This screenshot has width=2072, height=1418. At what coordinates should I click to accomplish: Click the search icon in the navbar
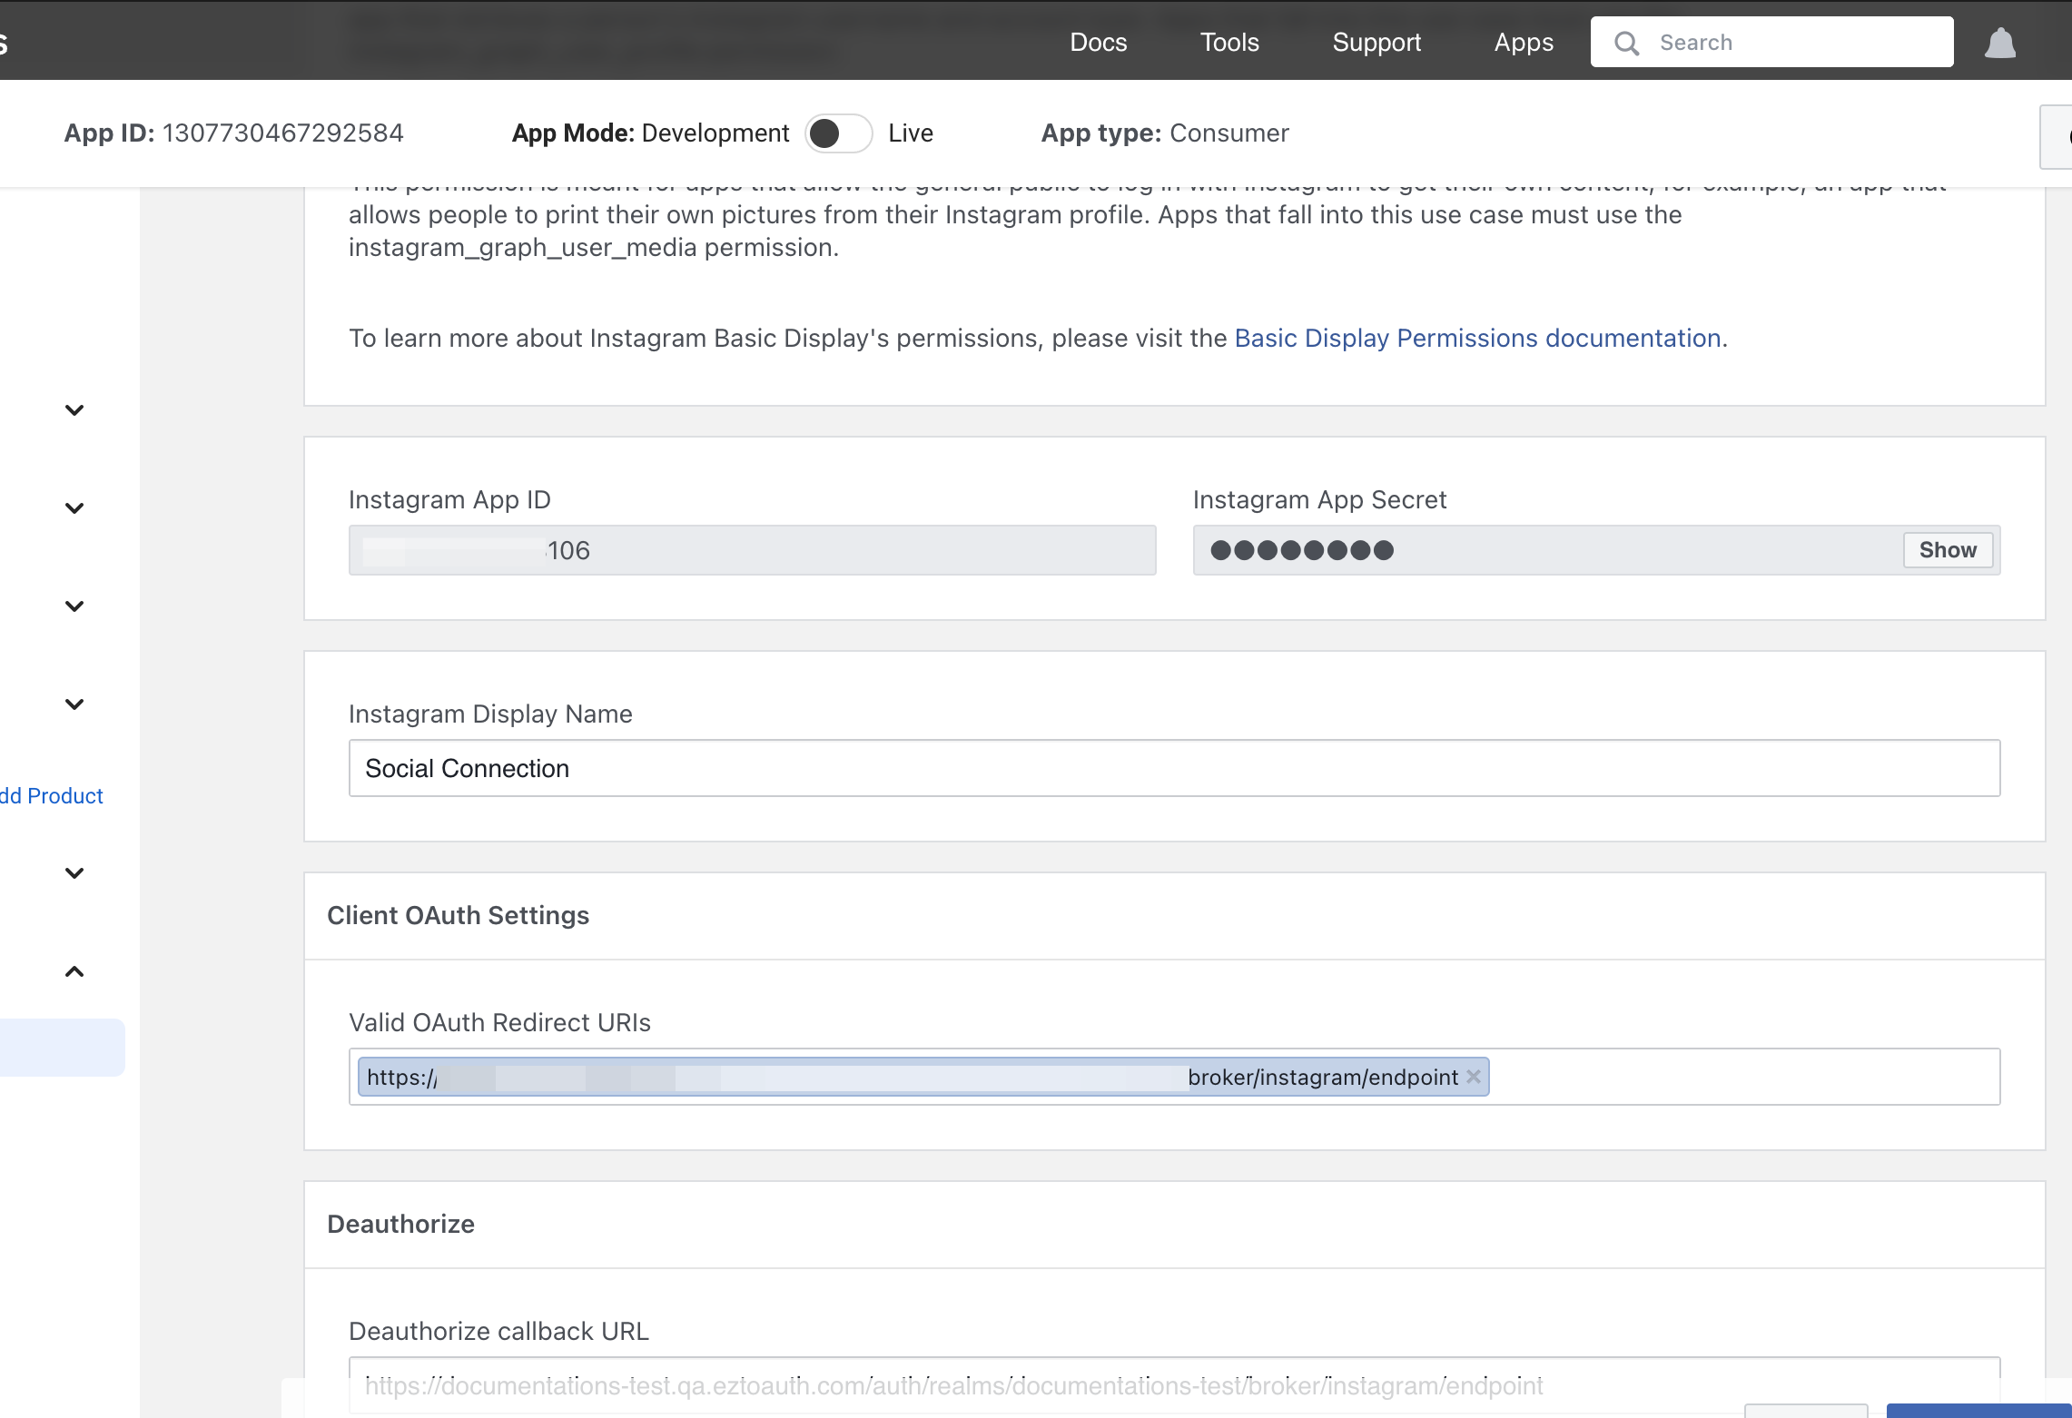tap(1628, 43)
